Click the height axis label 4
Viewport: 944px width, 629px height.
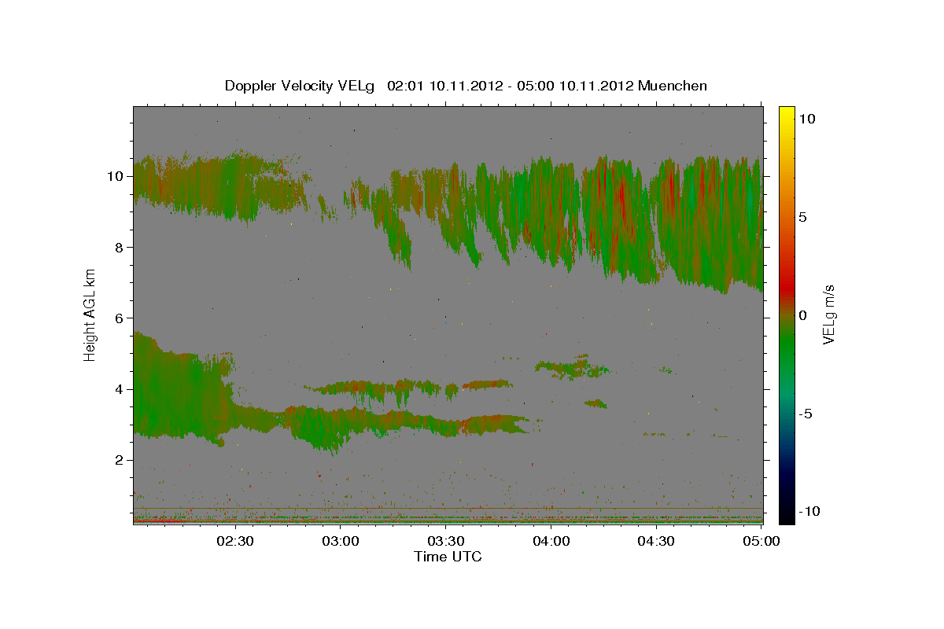click(x=120, y=389)
